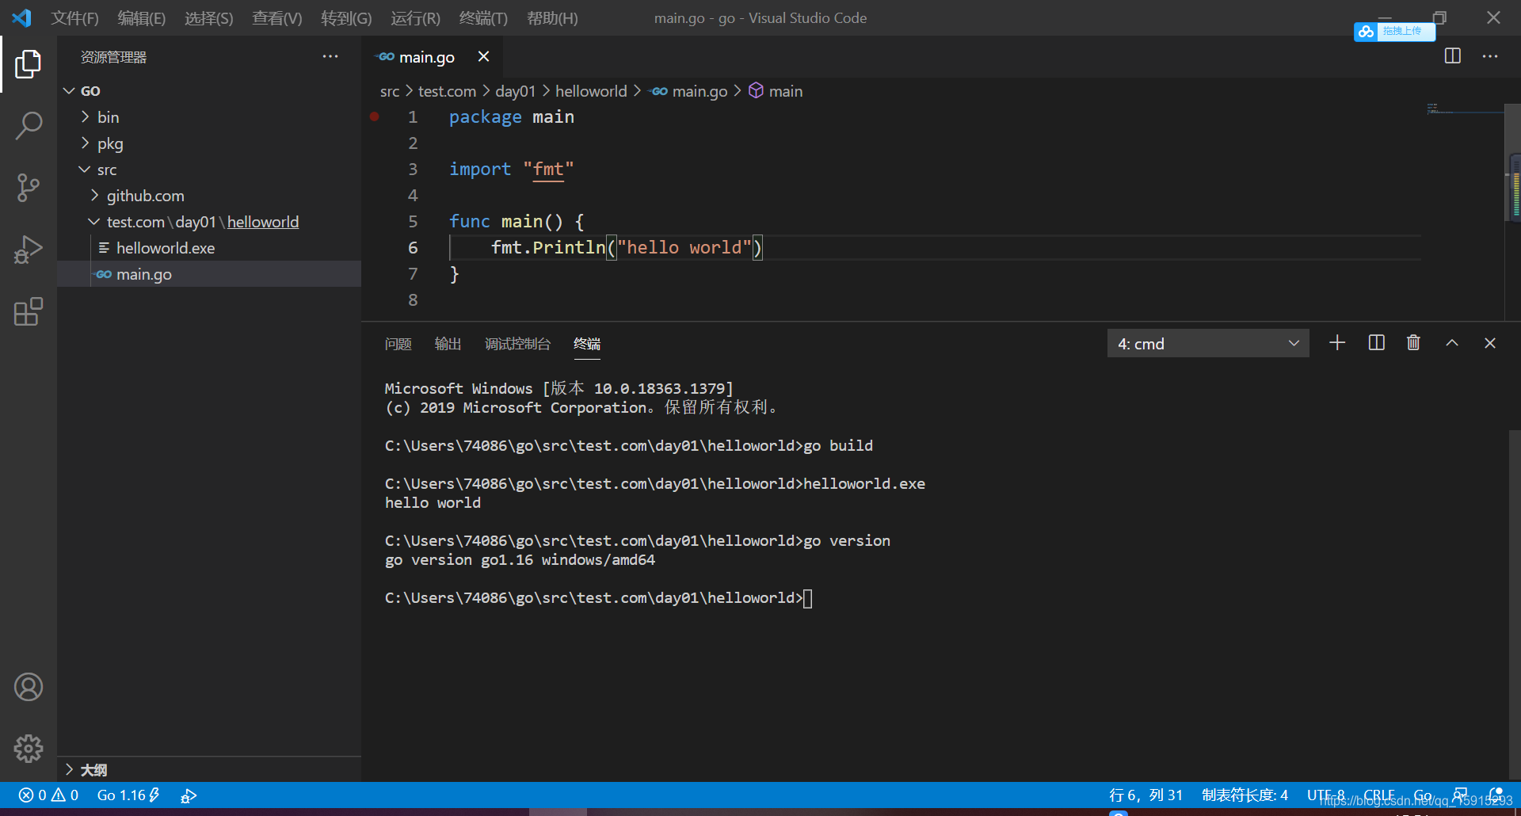
Task: Kill terminal with trash icon
Action: (1413, 342)
